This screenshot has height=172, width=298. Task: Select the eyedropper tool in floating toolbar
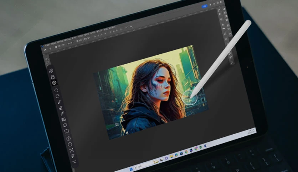[x=62, y=114]
